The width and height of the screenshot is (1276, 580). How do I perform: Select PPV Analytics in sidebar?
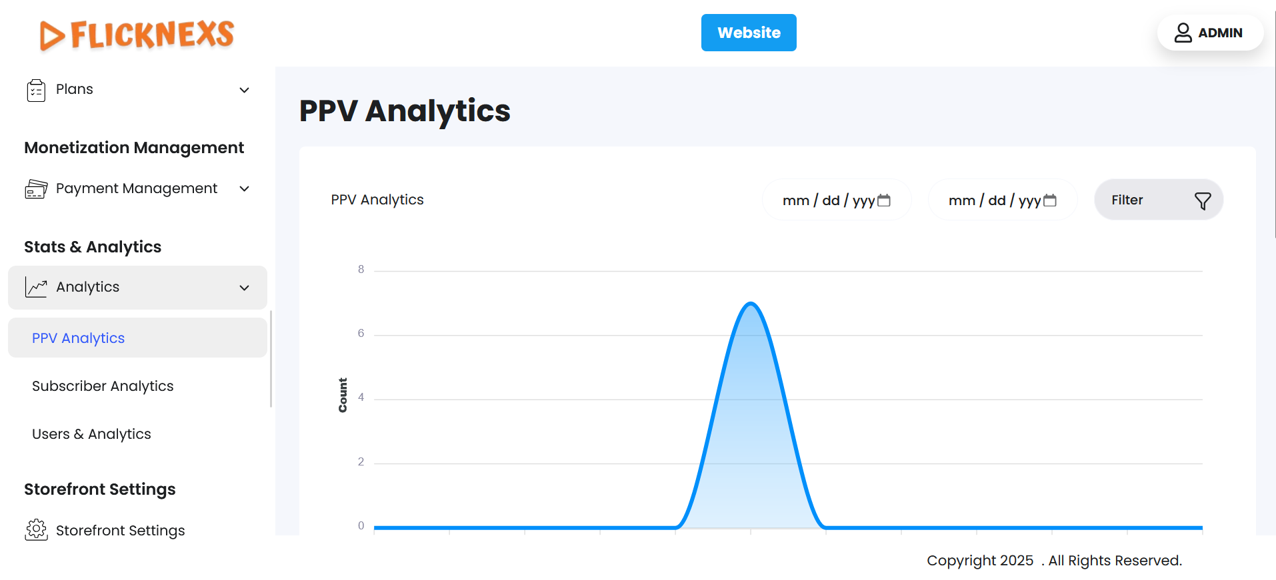(x=79, y=338)
